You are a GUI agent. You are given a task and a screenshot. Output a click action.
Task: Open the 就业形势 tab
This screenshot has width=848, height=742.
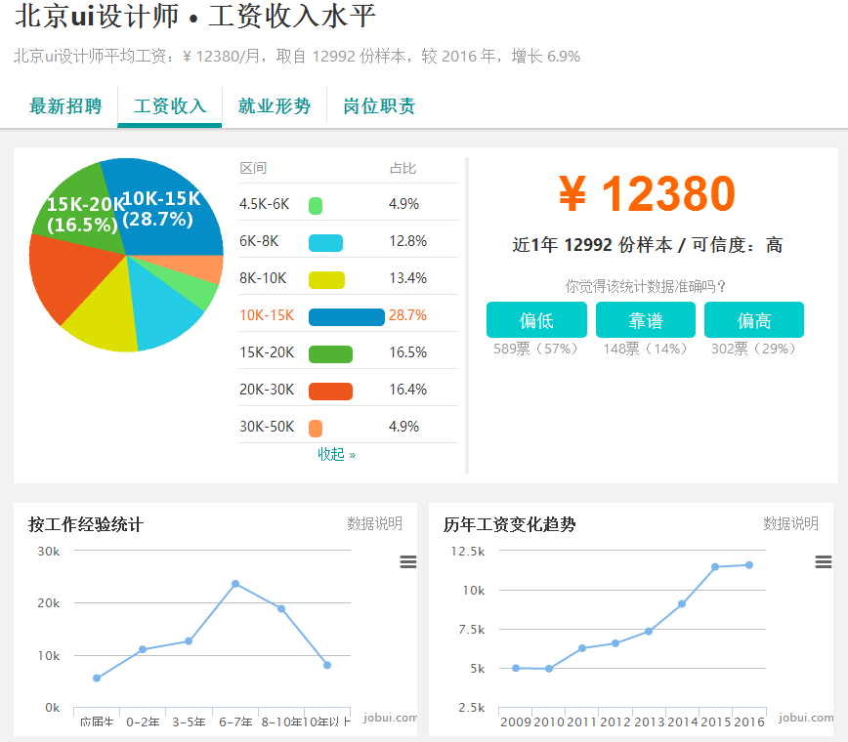[275, 105]
